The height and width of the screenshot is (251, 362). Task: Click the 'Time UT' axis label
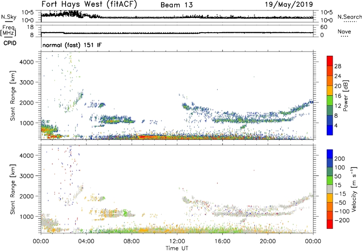(x=177, y=248)
